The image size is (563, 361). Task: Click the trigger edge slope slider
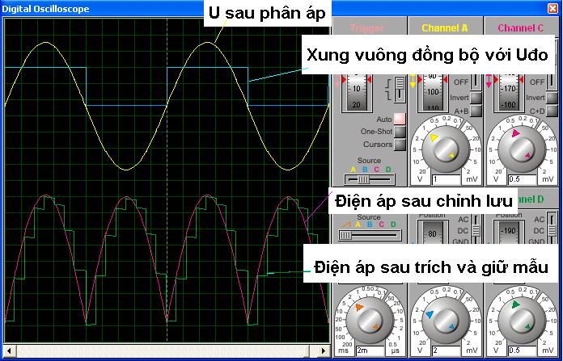400,89
